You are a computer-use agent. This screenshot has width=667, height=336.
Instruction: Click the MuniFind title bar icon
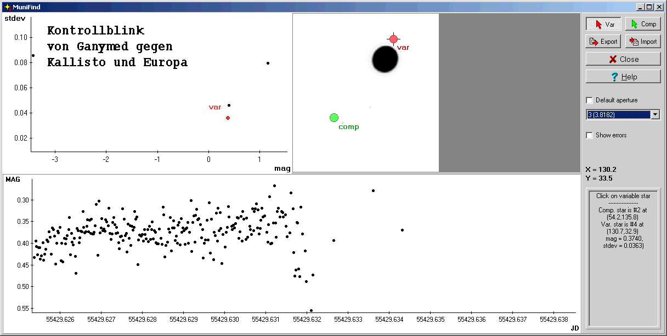[7, 7]
